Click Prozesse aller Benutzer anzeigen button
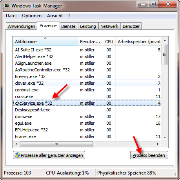Viewport: 180px width, 180px height. [x=49, y=155]
